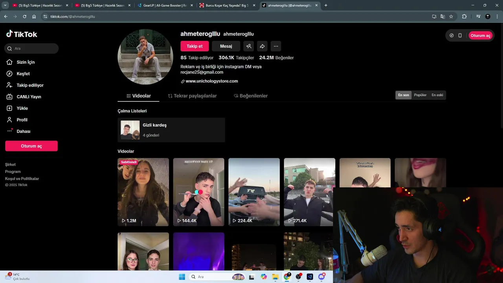The height and width of the screenshot is (283, 503).
Task: Click the Mesaj button
Action: pyautogui.click(x=226, y=46)
